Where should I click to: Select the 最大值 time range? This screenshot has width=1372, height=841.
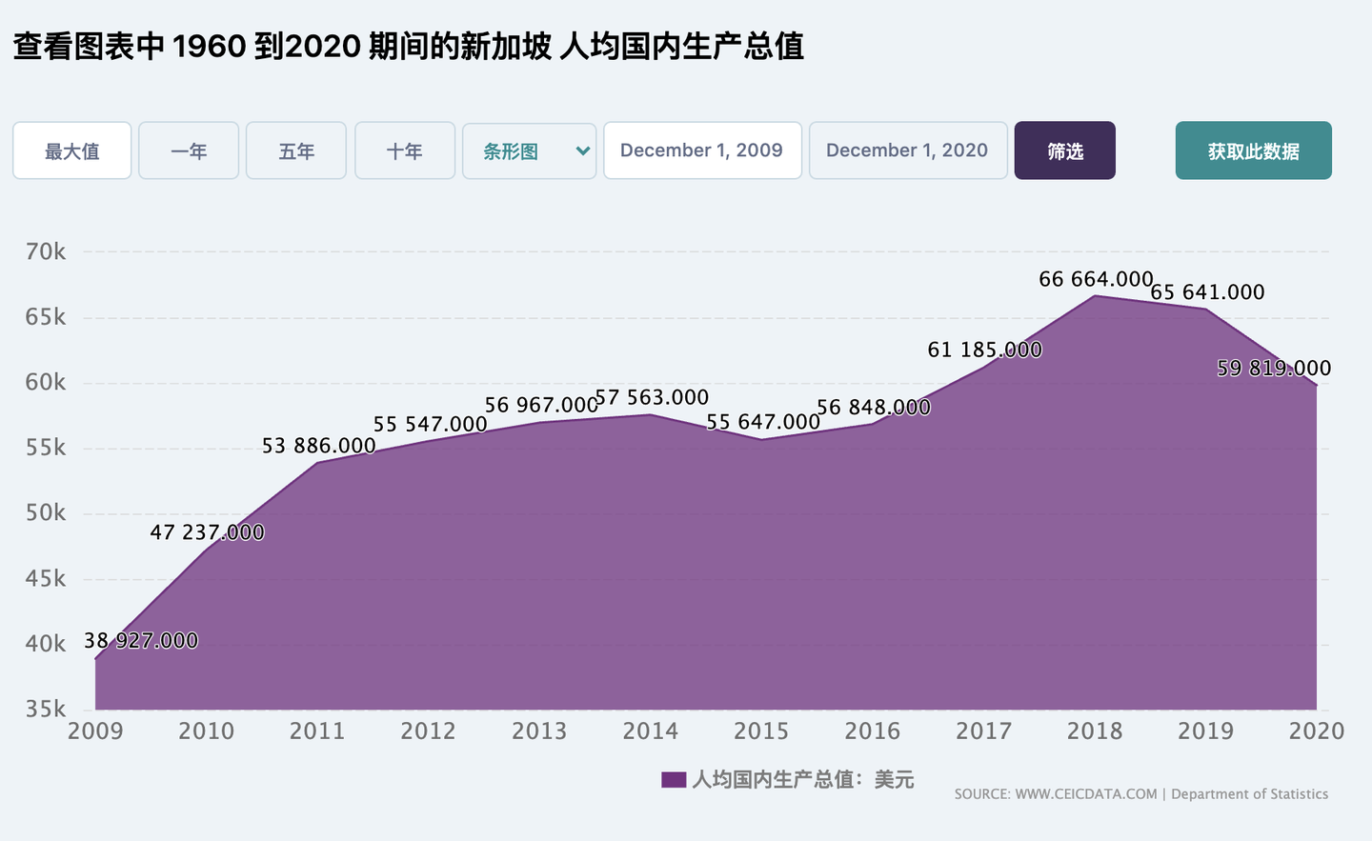click(71, 150)
